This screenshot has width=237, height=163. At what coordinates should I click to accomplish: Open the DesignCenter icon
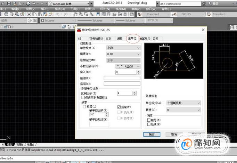point(104,14)
